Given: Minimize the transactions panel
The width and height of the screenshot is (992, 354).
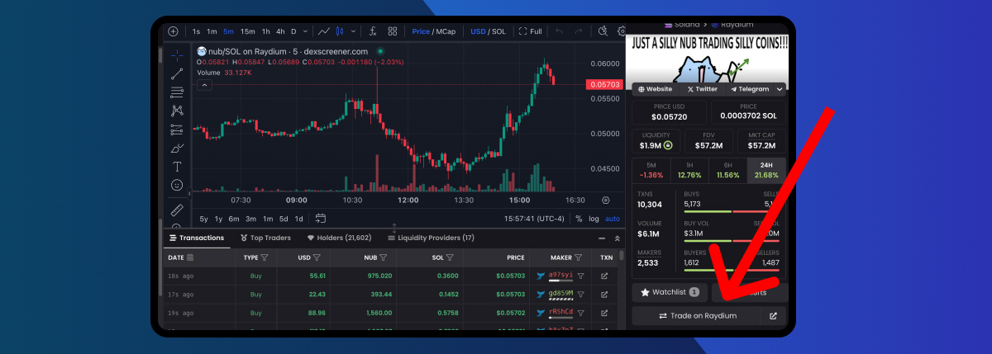Looking at the screenshot, I should click(602, 238).
